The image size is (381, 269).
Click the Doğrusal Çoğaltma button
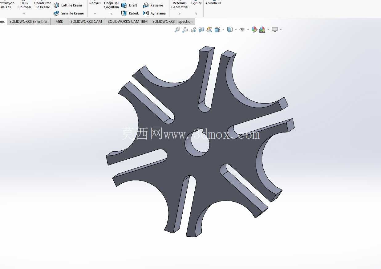pyautogui.click(x=111, y=5)
